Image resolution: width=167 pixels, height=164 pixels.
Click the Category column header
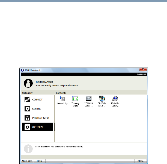tap(27, 93)
